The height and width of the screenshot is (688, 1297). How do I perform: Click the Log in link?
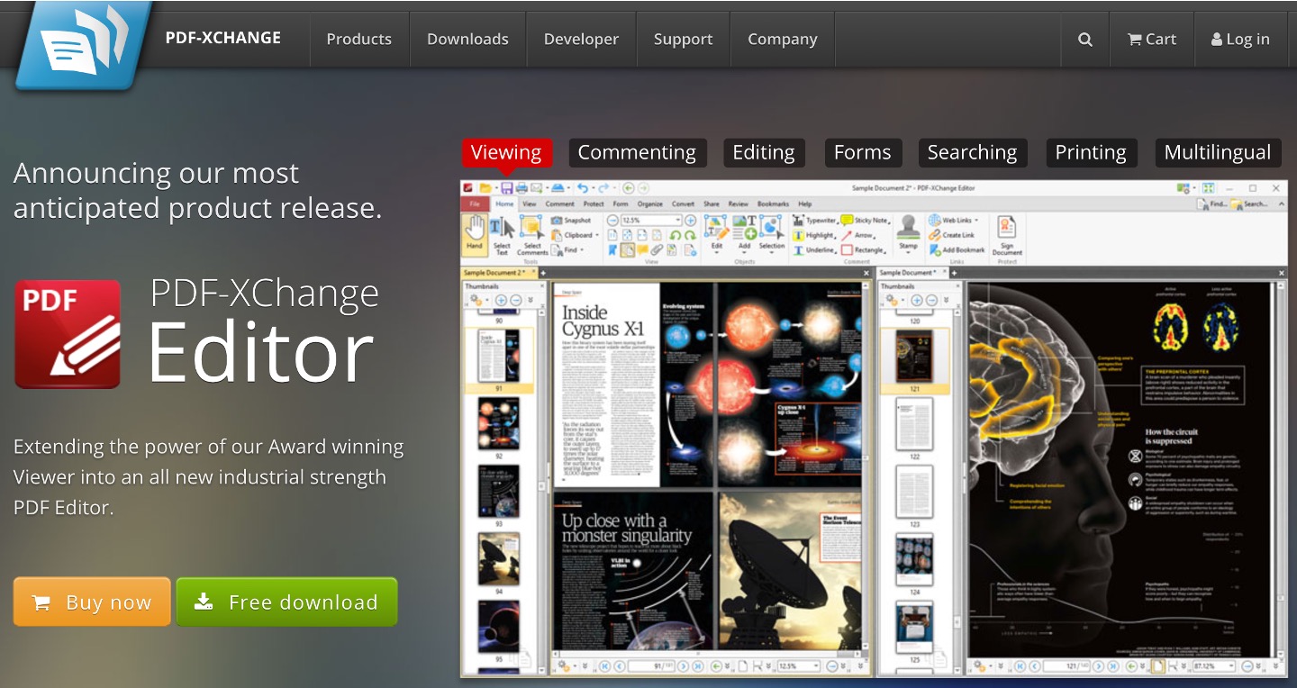point(1240,39)
